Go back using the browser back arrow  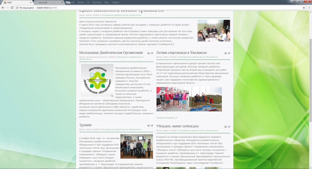[3, 8]
